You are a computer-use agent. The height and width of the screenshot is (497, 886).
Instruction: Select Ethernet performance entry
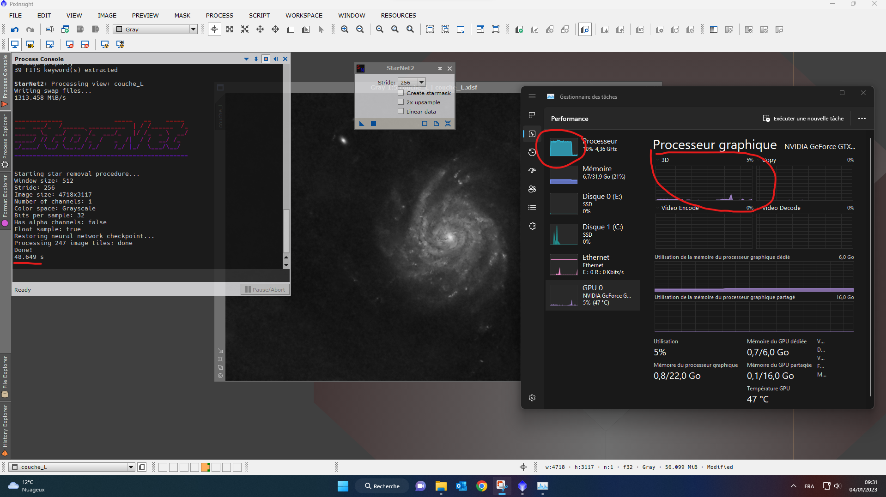pos(593,264)
